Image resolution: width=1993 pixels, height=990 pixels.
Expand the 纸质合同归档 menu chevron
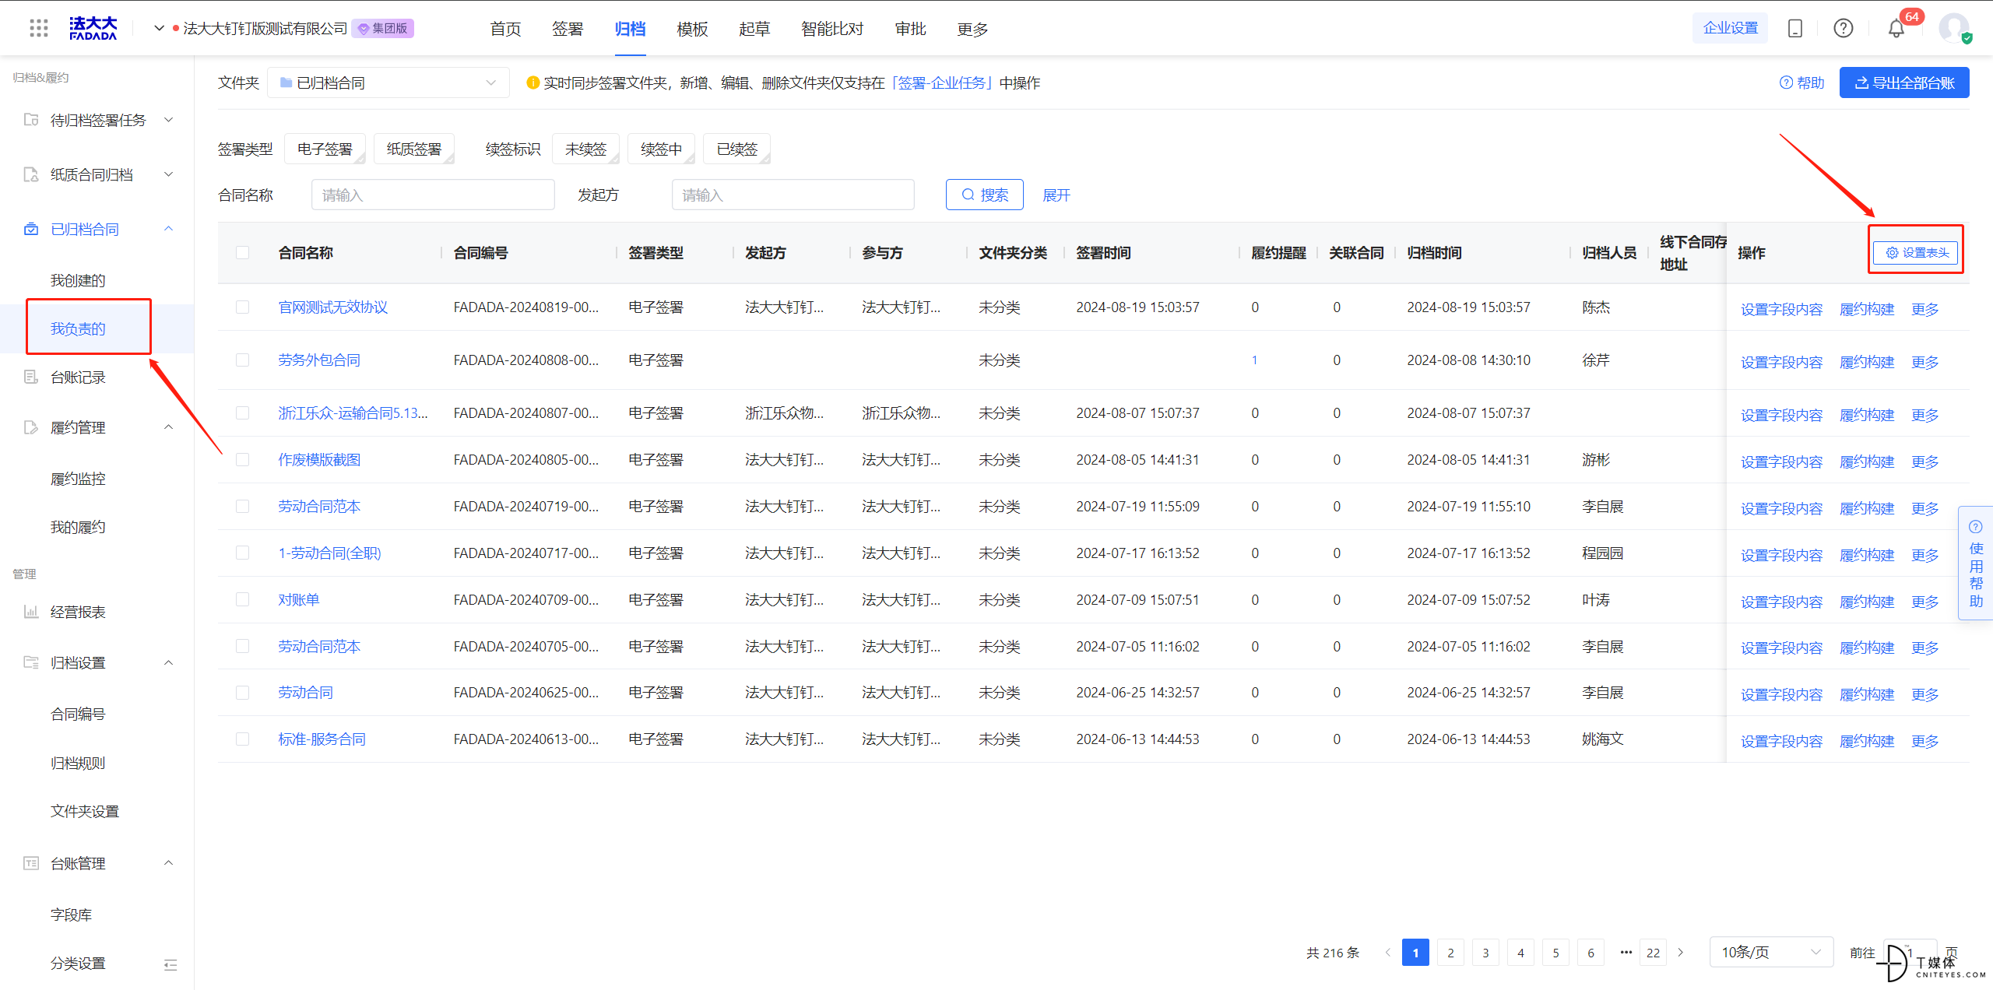pyautogui.click(x=169, y=174)
